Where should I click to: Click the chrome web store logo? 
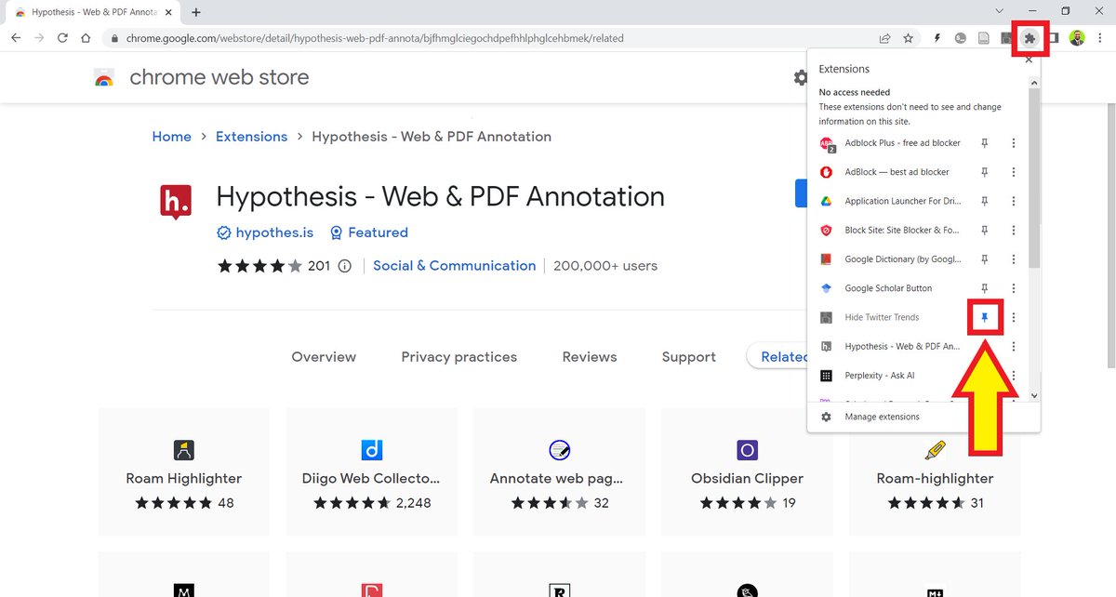click(x=104, y=78)
